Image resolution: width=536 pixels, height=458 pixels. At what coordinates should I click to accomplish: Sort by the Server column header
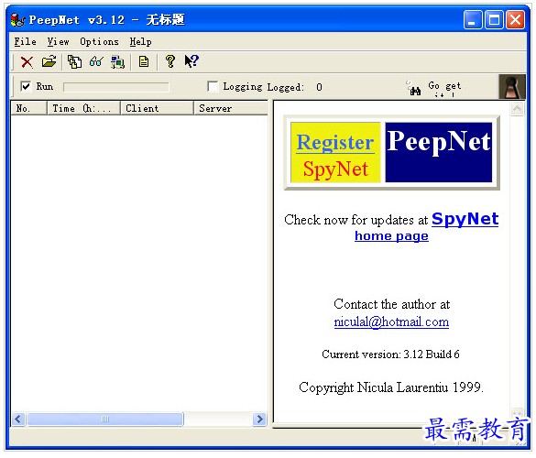click(231, 108)
